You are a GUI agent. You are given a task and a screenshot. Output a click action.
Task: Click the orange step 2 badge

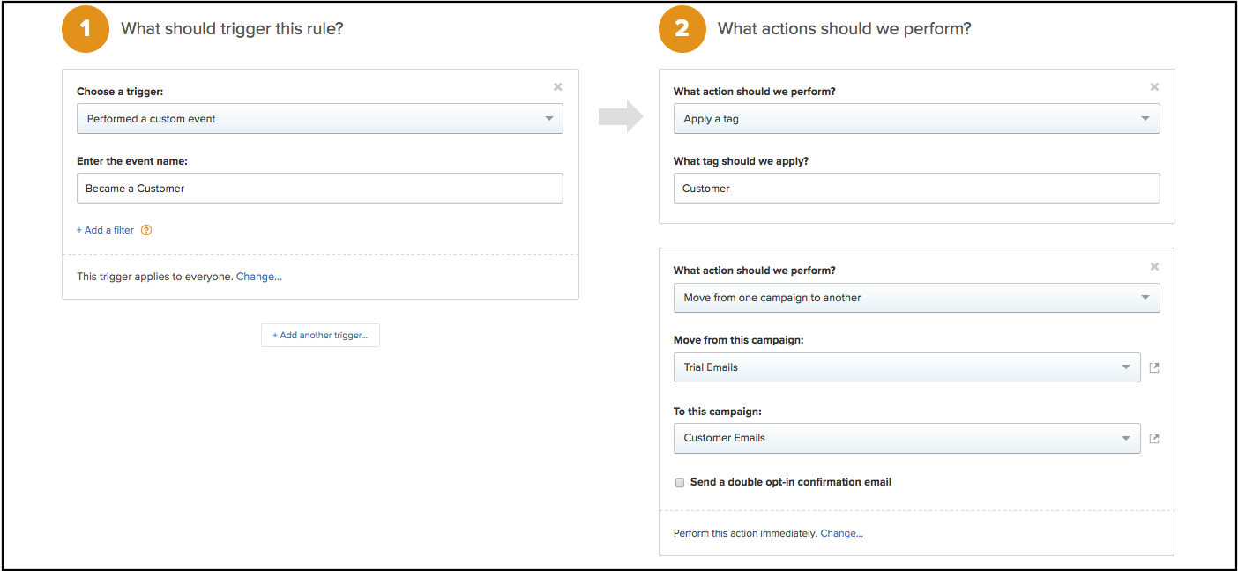coord(682,29)
